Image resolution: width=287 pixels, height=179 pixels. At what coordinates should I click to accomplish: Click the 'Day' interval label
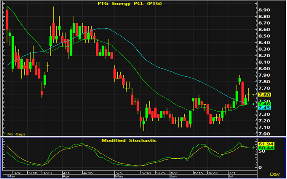pos(275,174)
